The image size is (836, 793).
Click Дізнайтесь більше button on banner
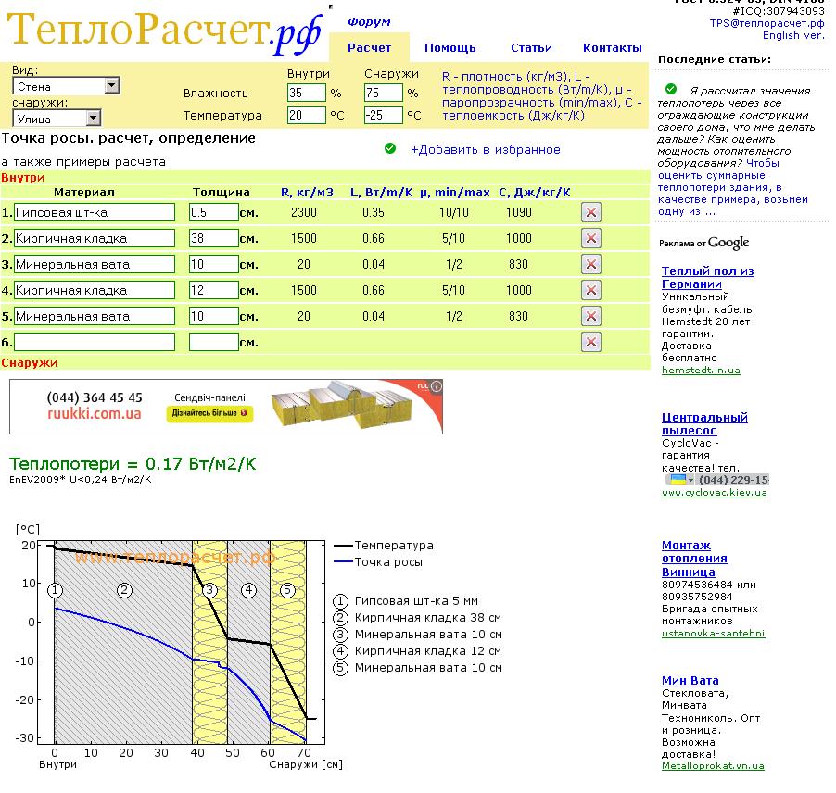(209, 413)
